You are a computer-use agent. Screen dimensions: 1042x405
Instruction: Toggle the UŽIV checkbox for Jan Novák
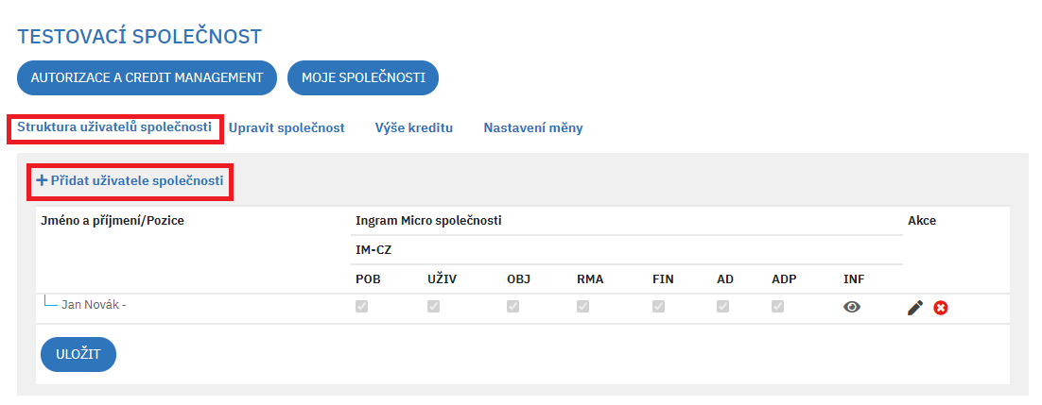click(x=433, y=307)
